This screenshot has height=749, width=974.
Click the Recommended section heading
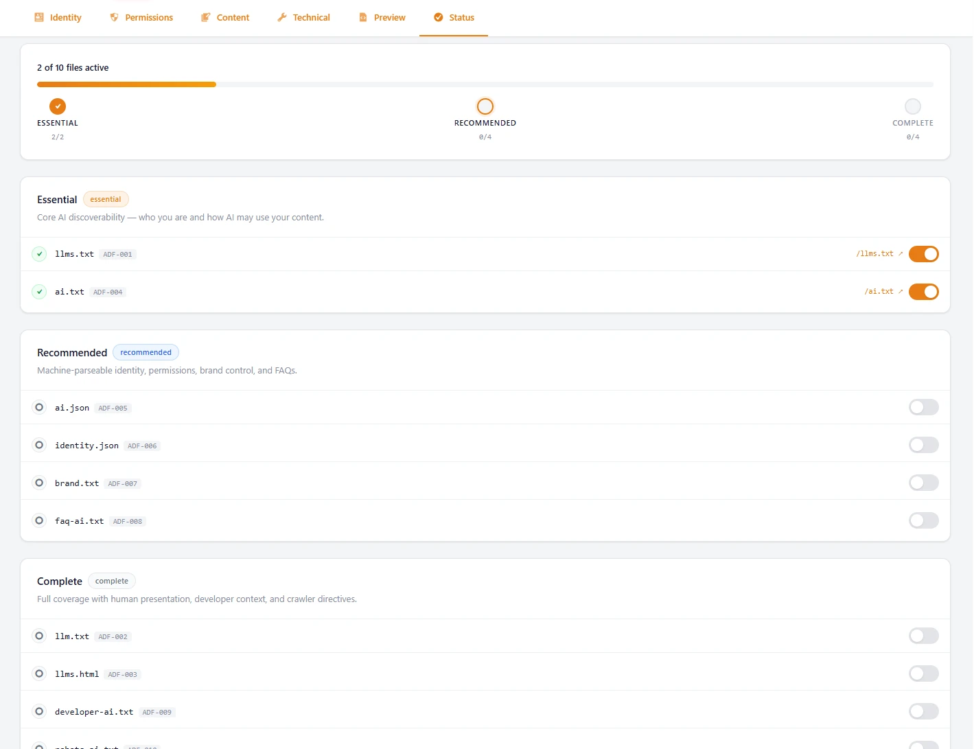point(72,352)
